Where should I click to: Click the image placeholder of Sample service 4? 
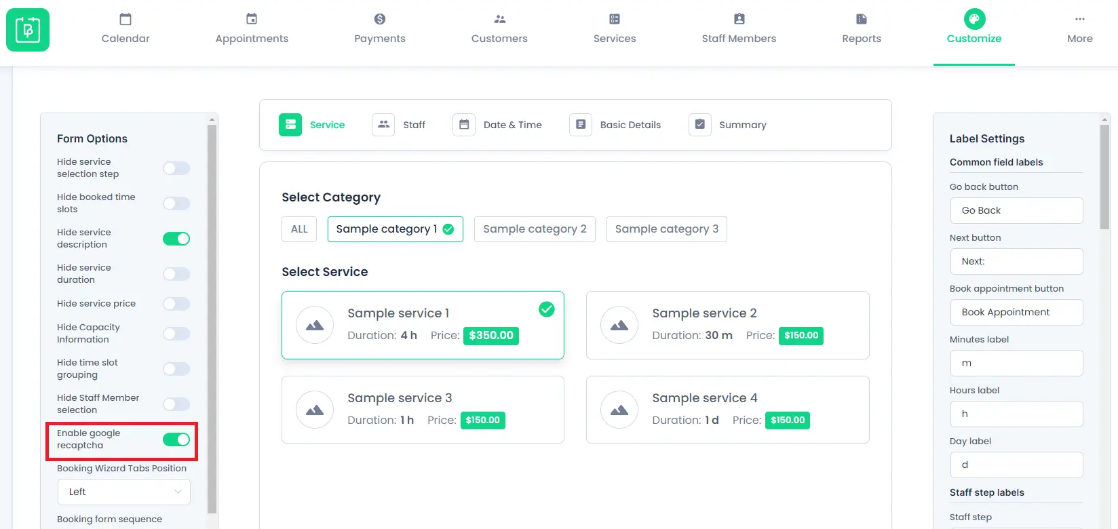[619, 410]
